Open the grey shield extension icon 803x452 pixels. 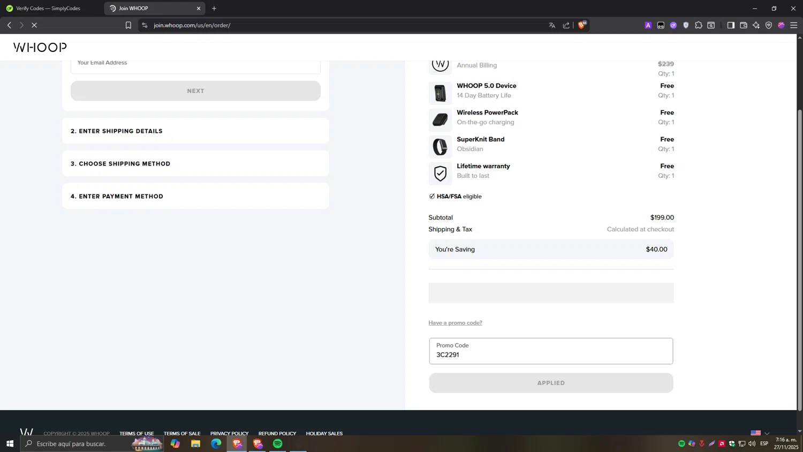click(x=686, y=25)
